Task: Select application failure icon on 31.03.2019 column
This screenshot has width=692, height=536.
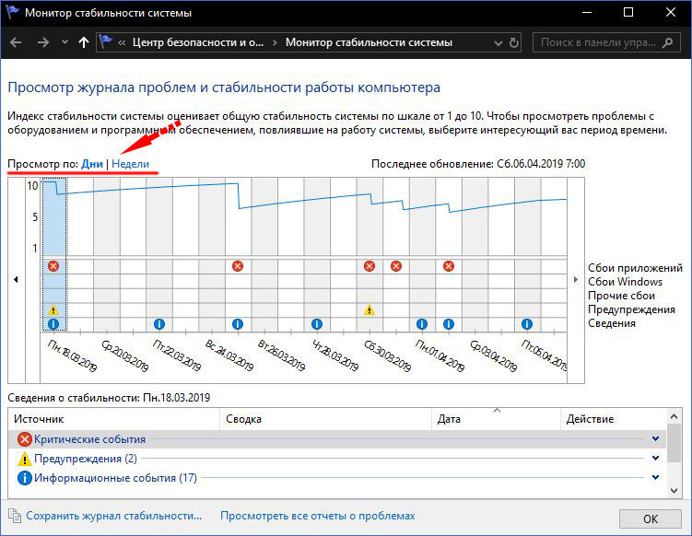Action: coord(396,266)
